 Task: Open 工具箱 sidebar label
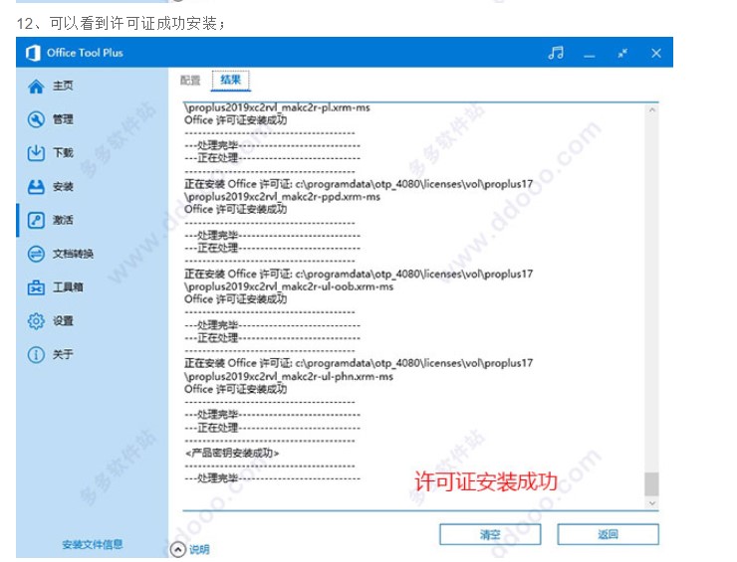pyautogui.click(x=68, y=287)
